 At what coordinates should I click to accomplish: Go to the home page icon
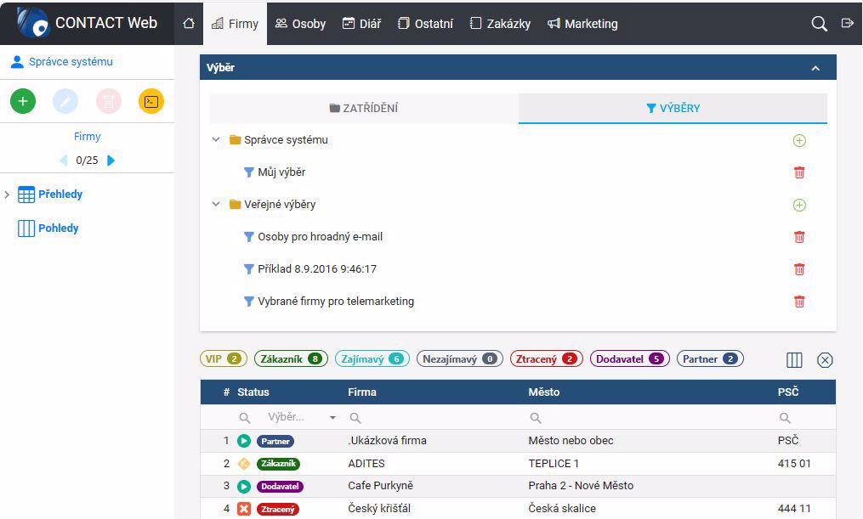click(189, 24)
